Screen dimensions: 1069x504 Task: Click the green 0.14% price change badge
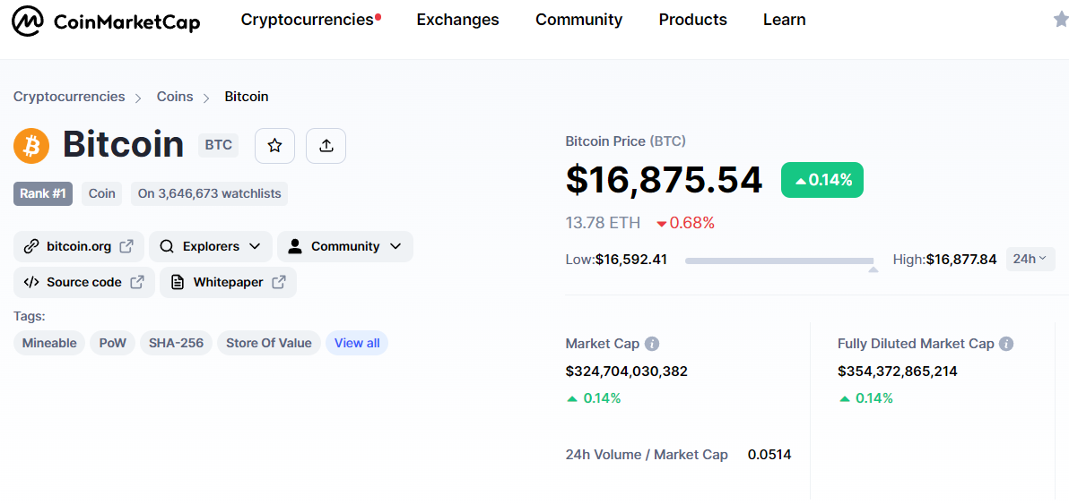tap(822, 180)
